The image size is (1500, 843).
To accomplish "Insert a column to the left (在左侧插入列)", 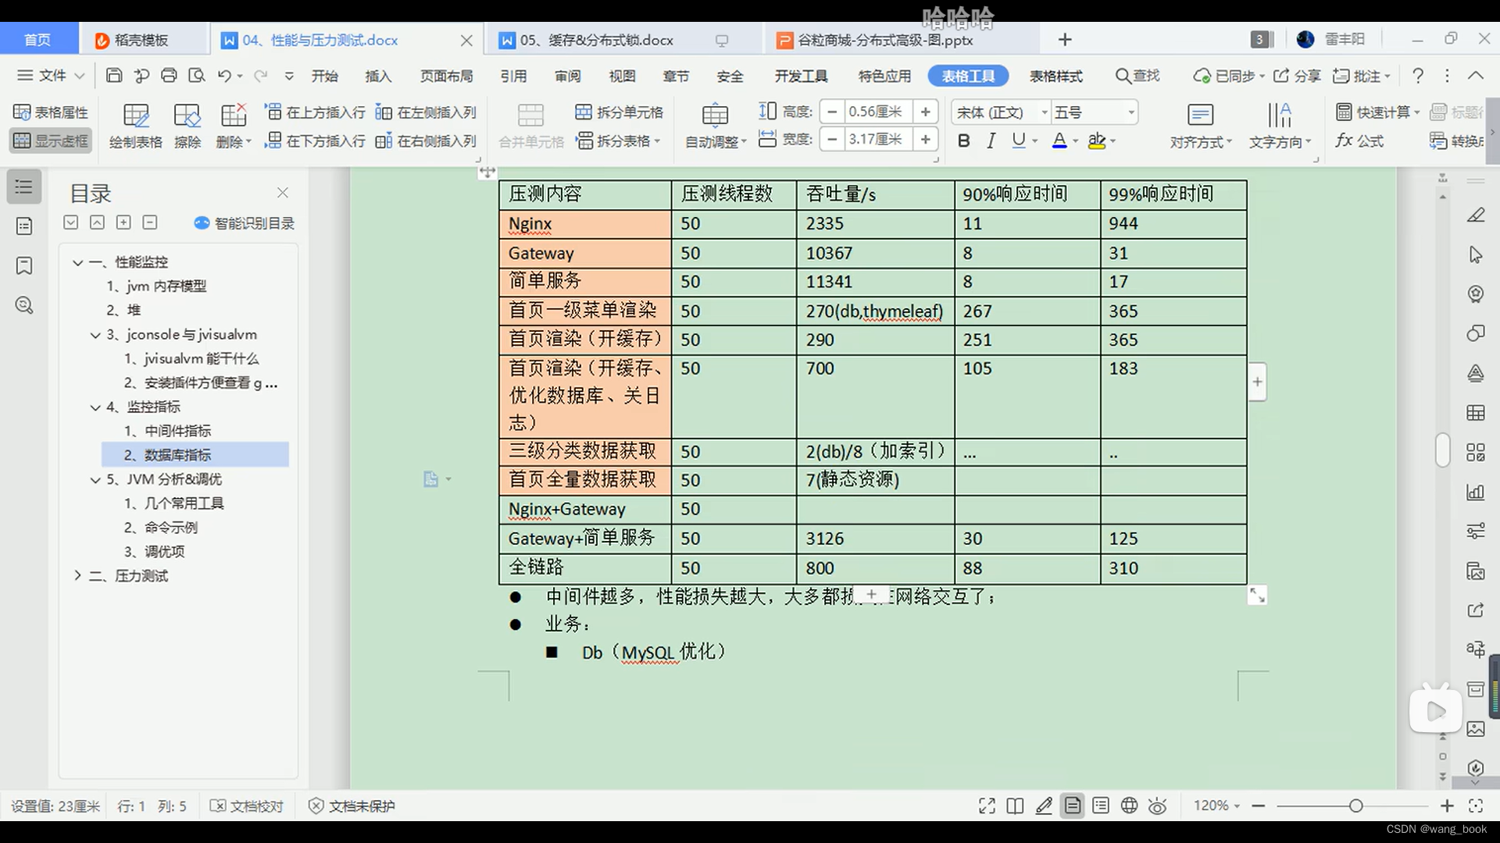I will point(426,112).
